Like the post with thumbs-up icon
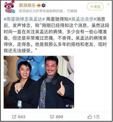This screenshot has height=122, width=113. [x=90, y=117]
